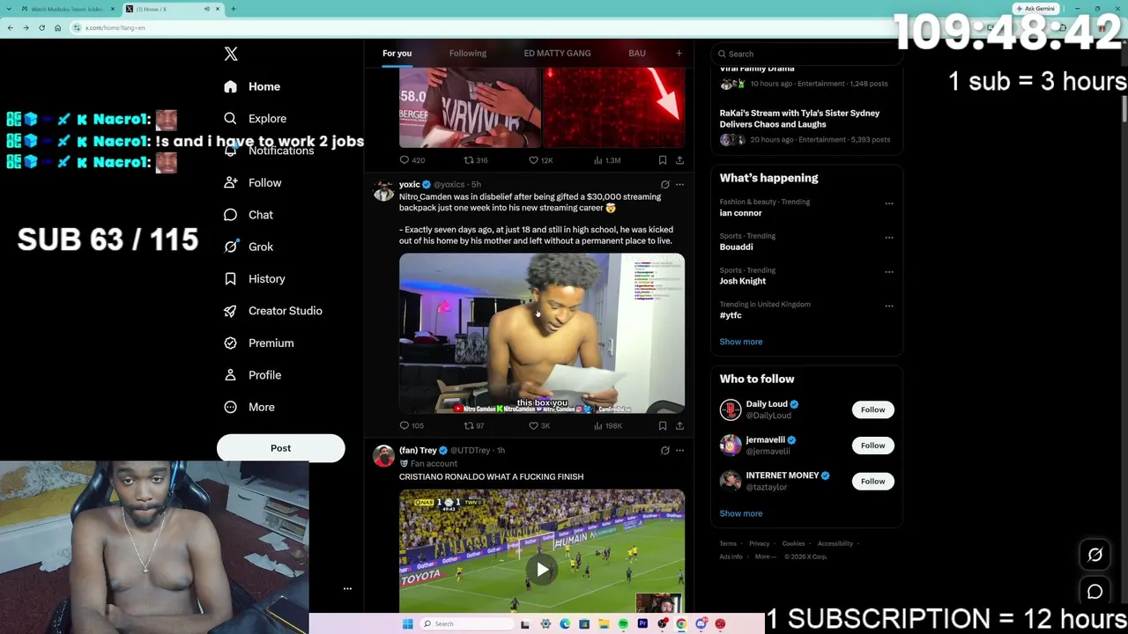1128x634 pixels.
Task: Click the X logo in the sidebar
Action: coord(231,54)
